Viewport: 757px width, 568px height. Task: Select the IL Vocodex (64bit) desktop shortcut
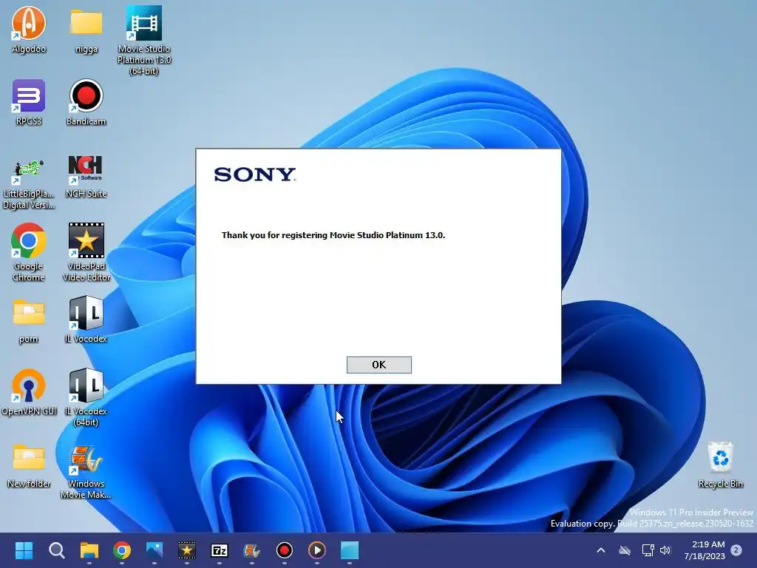tap(86, 397)
